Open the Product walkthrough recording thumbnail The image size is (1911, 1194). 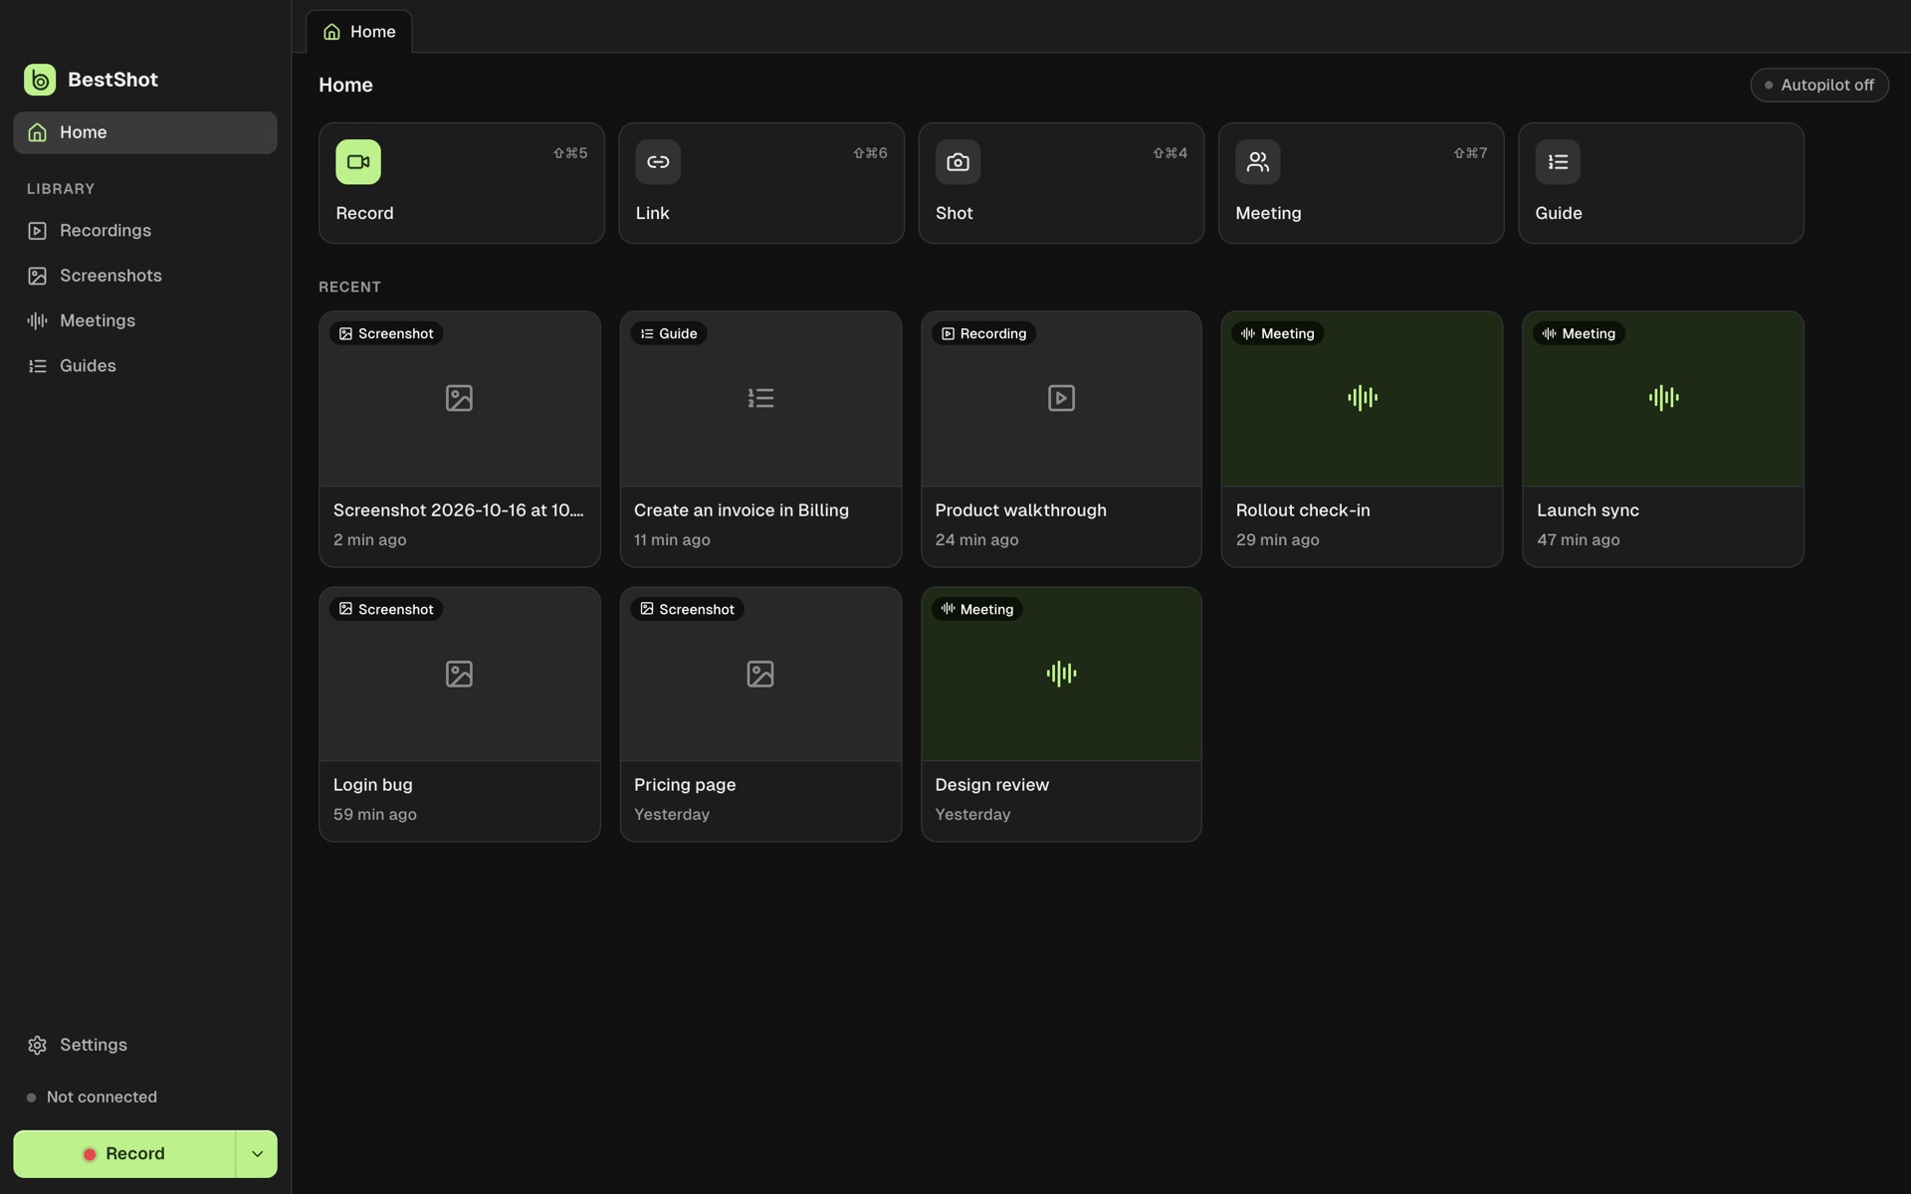(x=1061, y=398)
